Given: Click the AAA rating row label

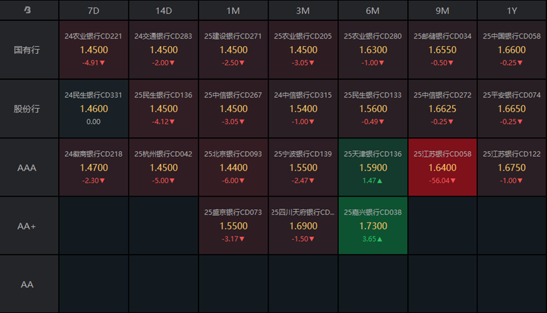Looking at the screenshot, I should click(x=27, y=168).
